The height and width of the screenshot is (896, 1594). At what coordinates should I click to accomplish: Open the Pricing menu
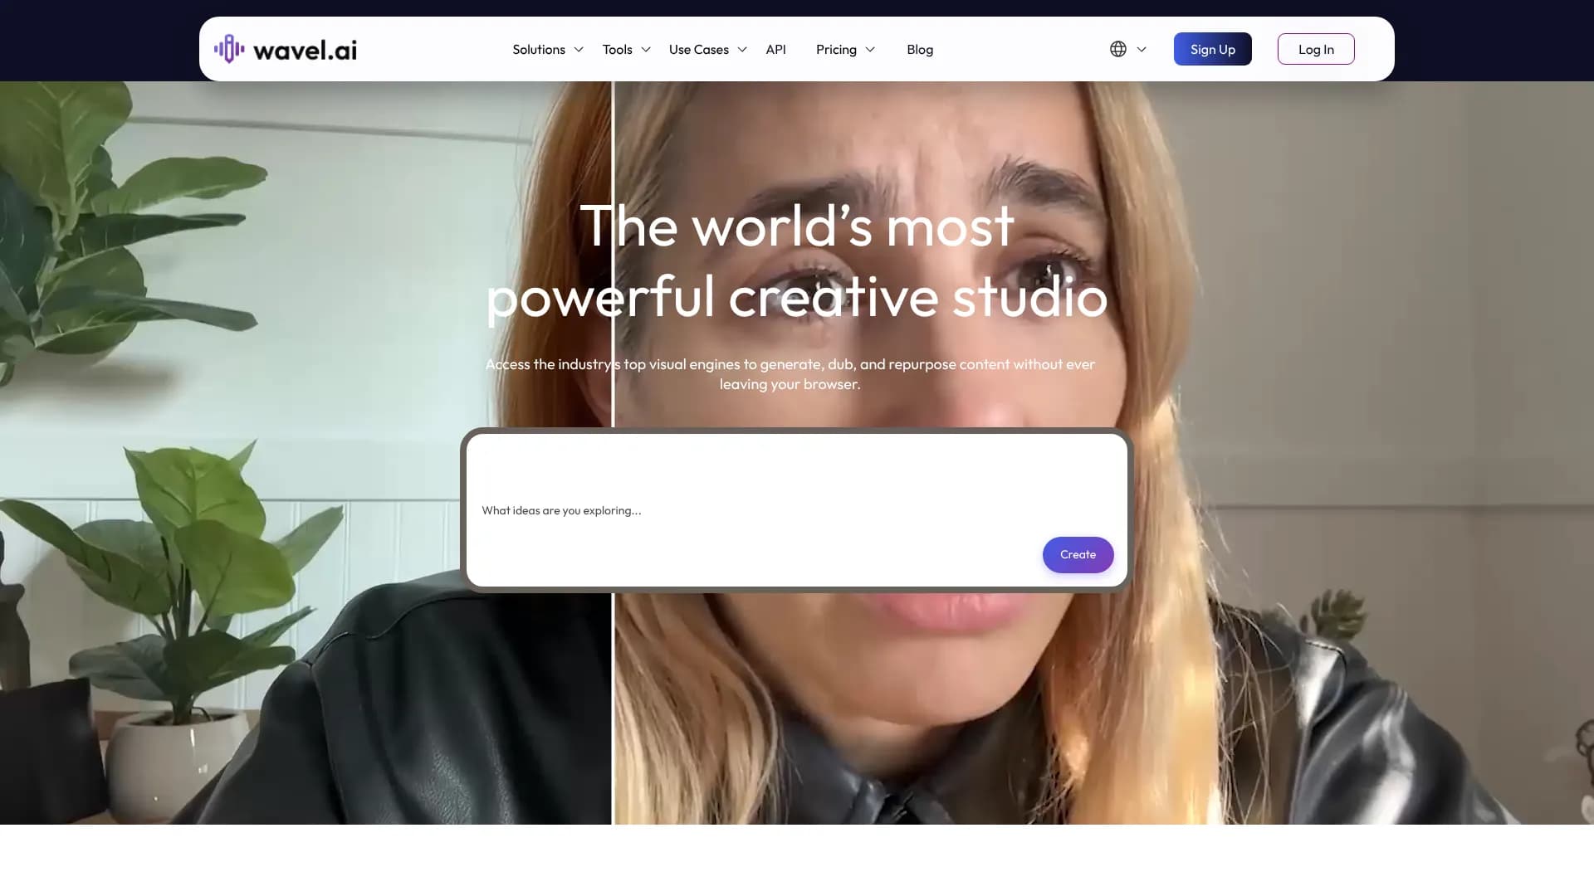pos(835,50)
